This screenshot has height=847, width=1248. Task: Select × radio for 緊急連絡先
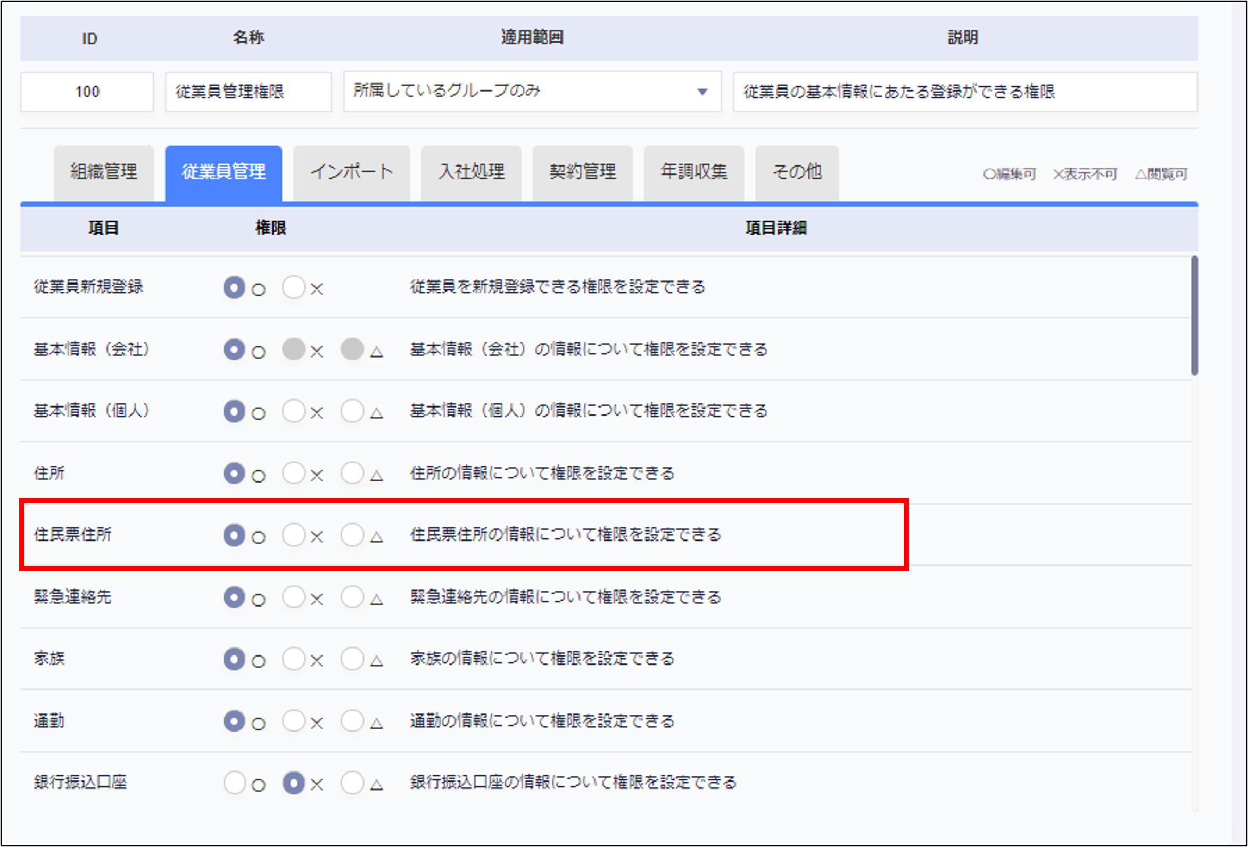[294, 597]
